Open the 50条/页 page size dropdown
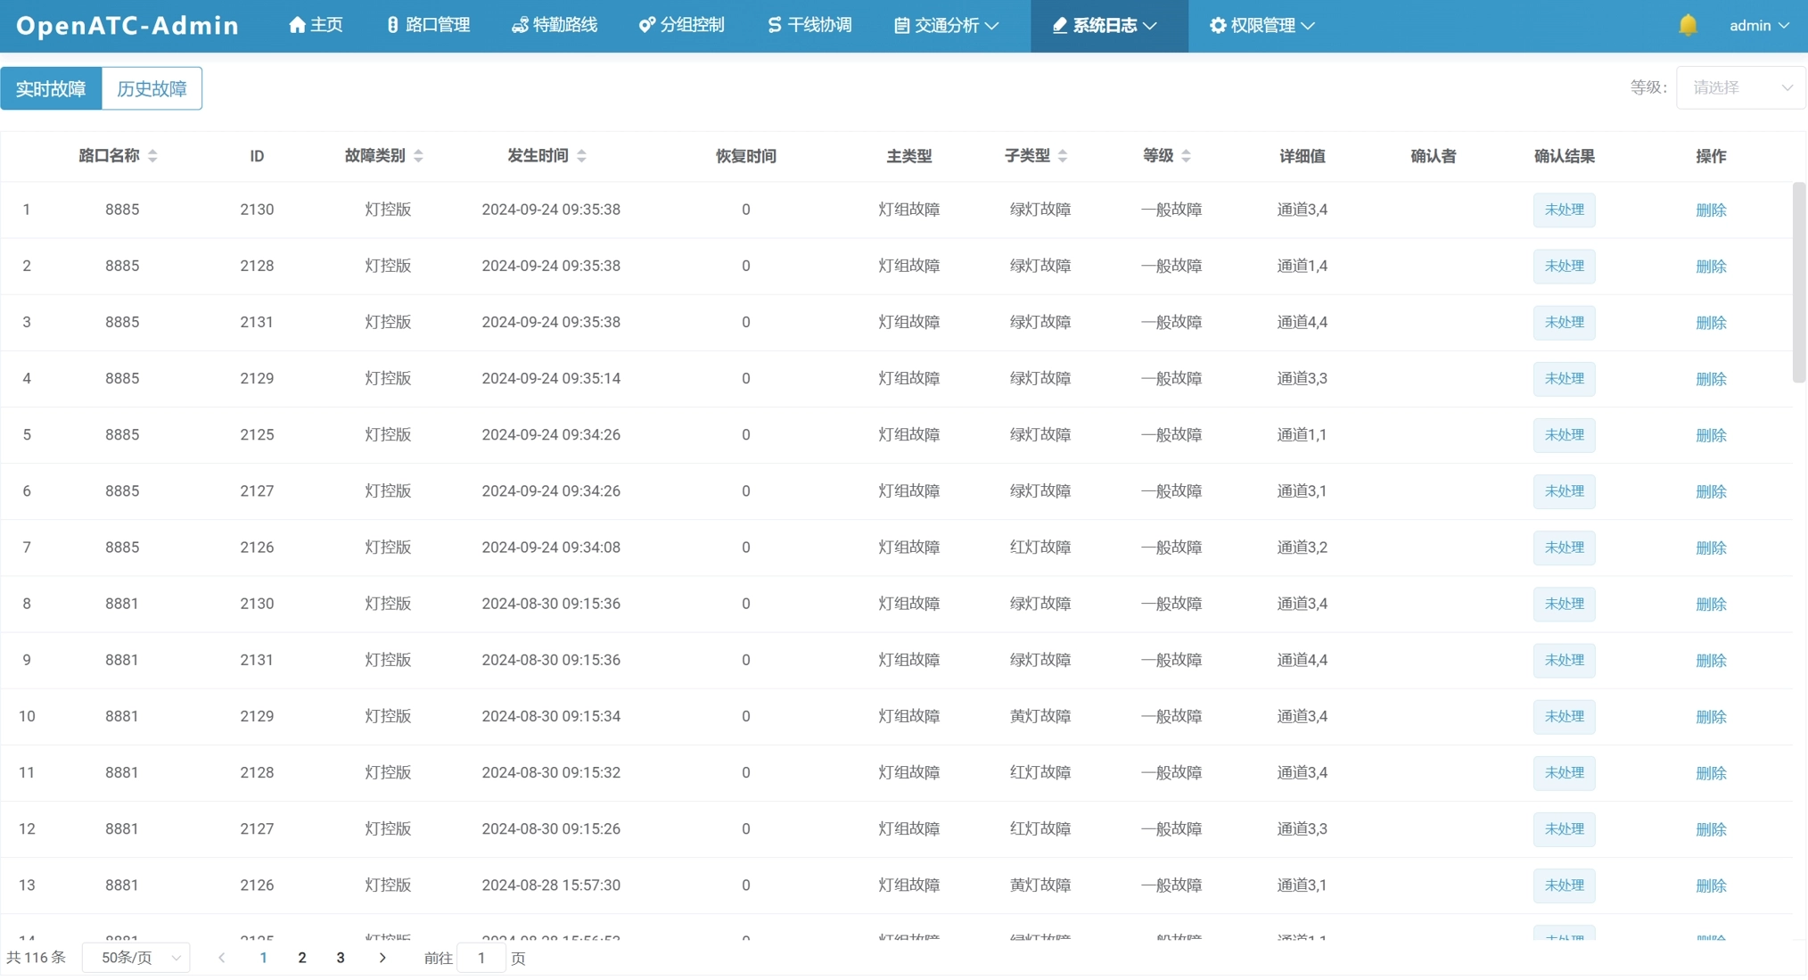 [x=136, y=958]
